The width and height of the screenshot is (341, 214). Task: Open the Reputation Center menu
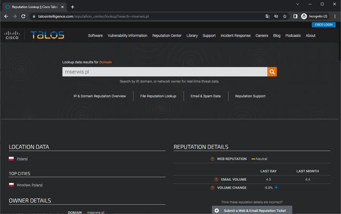tap(167, 36)
